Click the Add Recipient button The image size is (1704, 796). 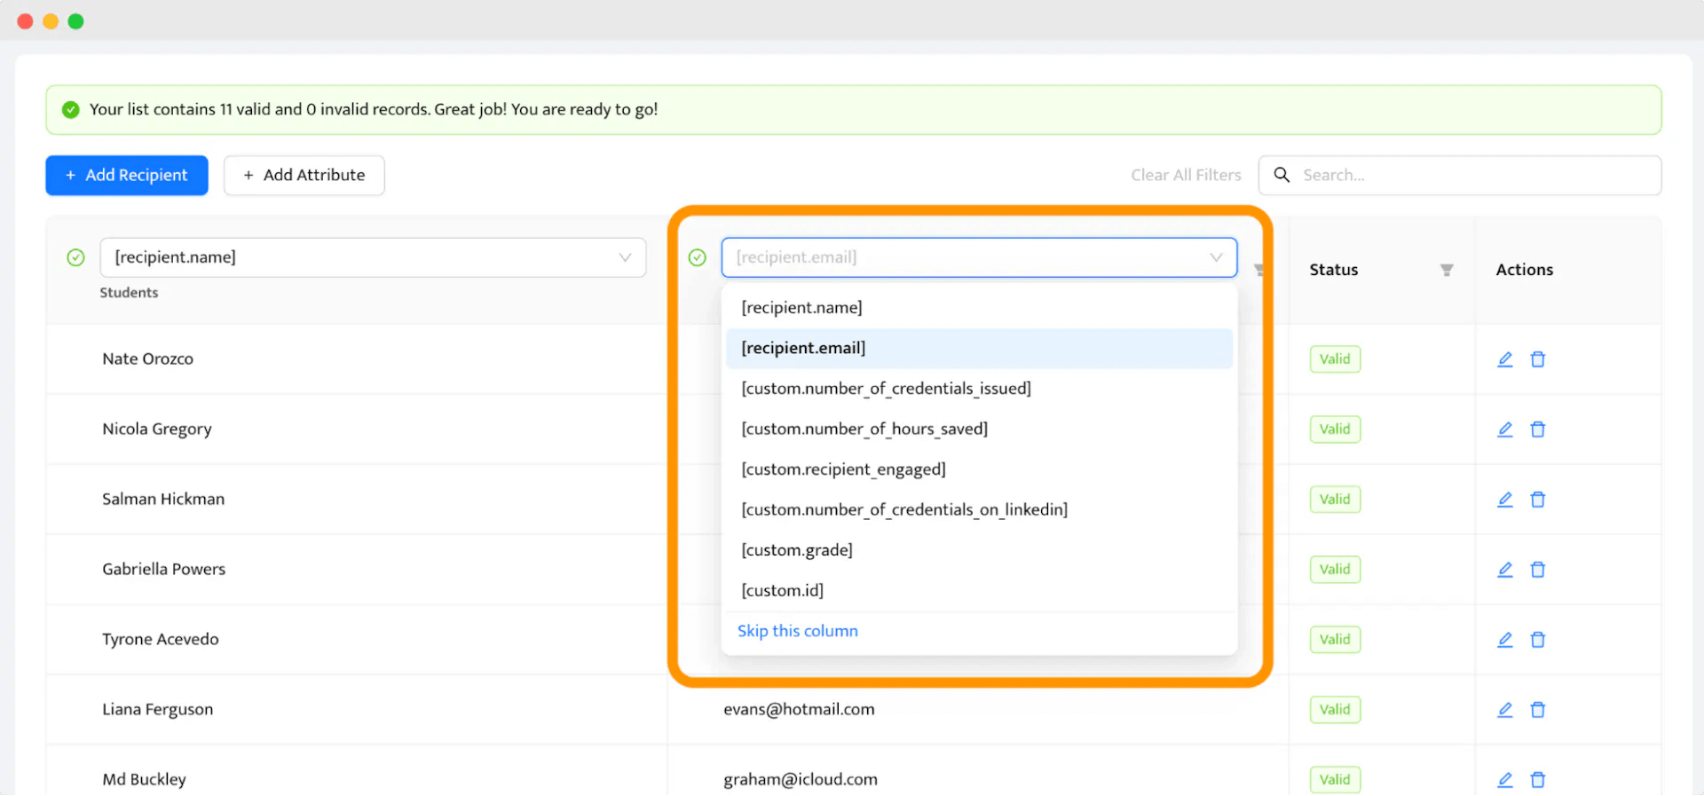[127, 176]
